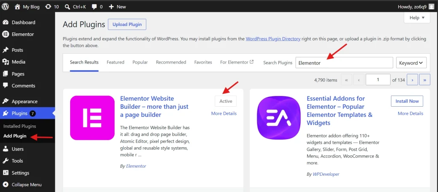Image resolution: width=438 pixels, height=192 pixels.
Task: Click the Plugins plug icon in sidebar
Action: pos(6,113)
